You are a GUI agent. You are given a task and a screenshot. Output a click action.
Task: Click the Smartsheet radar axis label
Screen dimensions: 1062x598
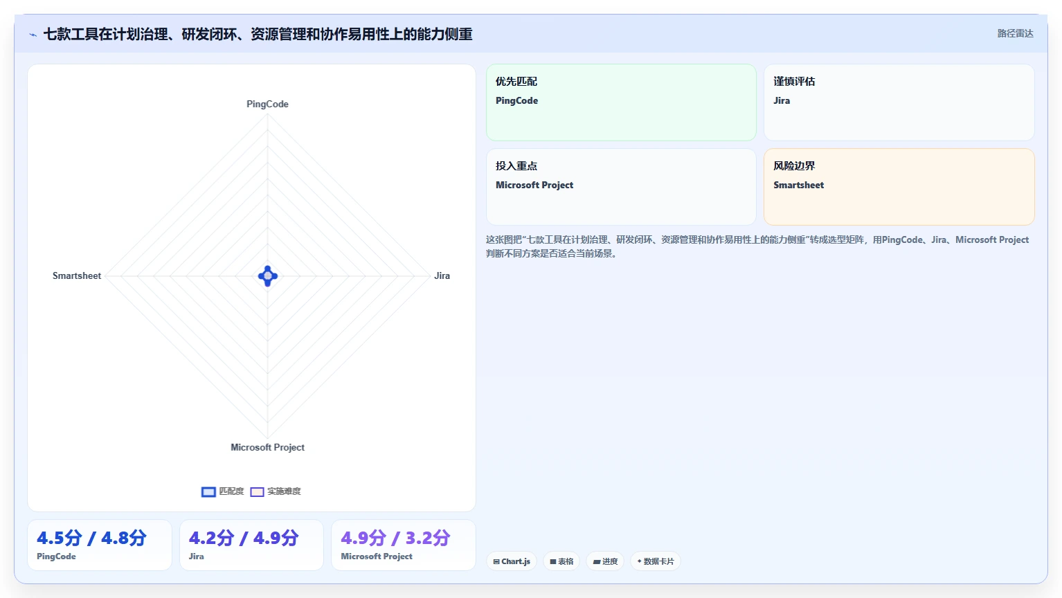coord(77,275)
